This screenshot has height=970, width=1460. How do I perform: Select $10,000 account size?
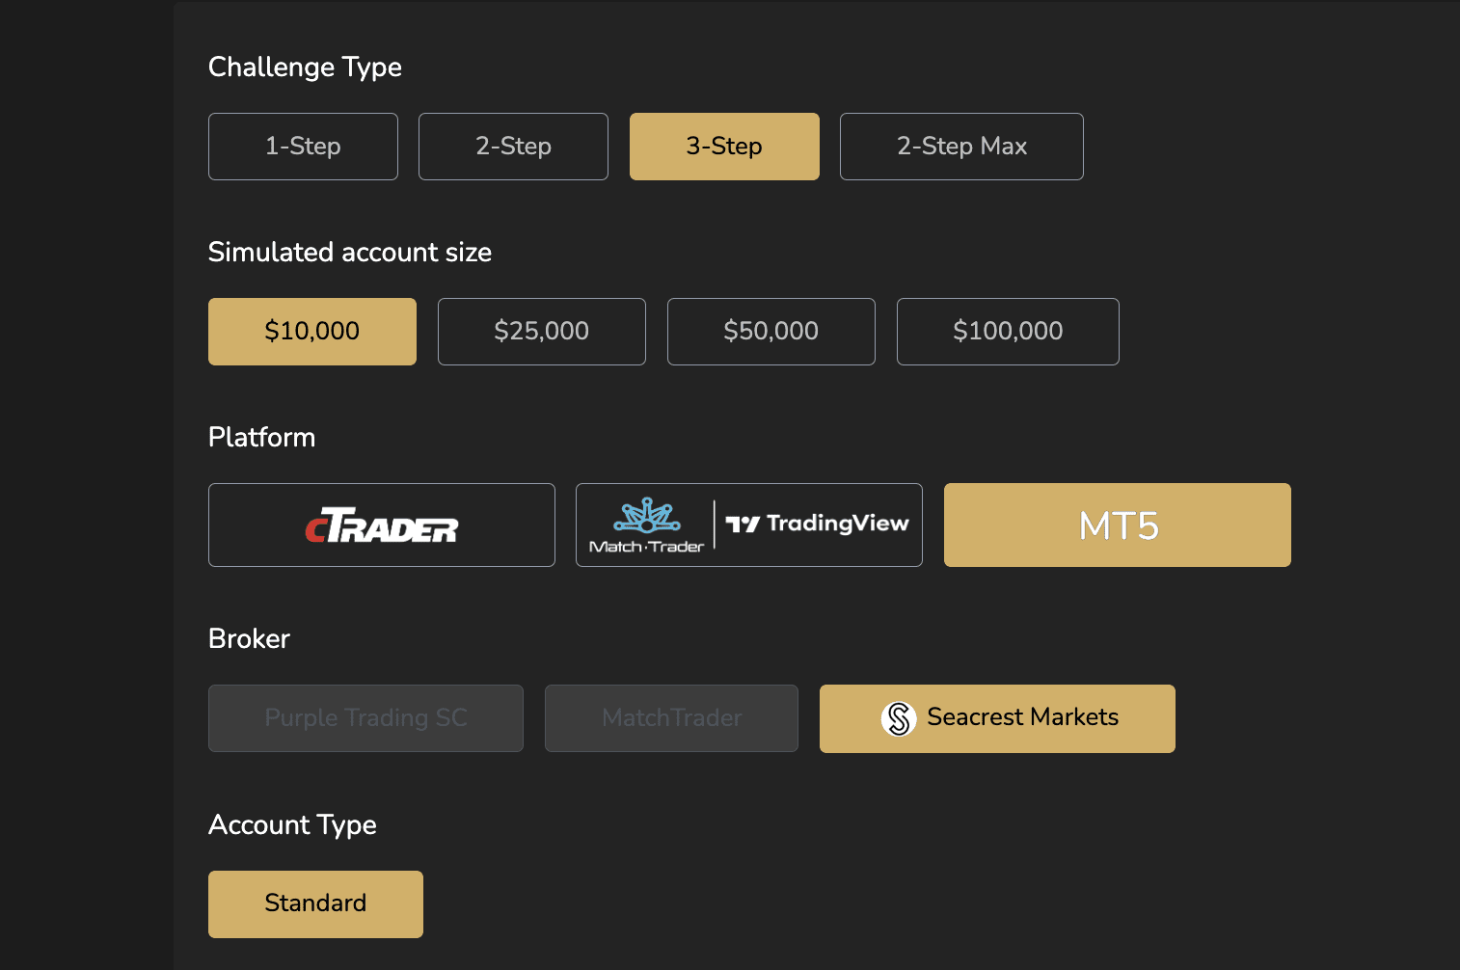click(311, 332)
